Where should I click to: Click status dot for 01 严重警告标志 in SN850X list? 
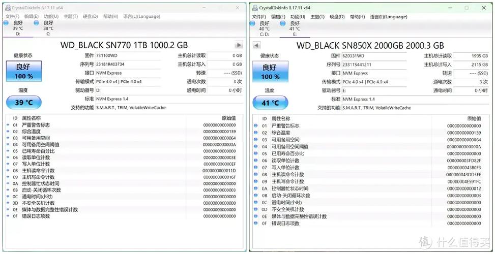pyautogui.click(x=256, y=126)
